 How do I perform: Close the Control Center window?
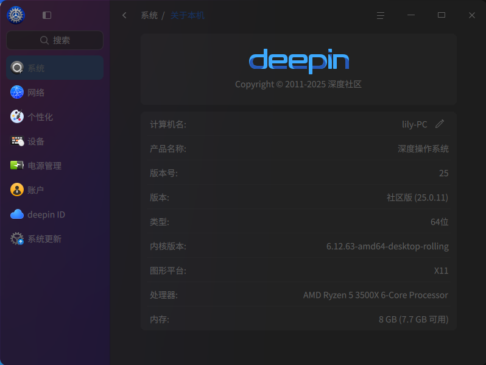pyautogui.click(x=472, y=15)
